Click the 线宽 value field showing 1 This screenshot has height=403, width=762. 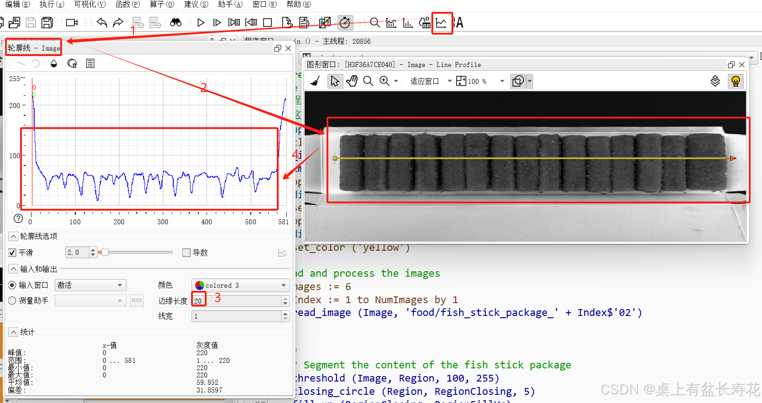click(x=237, y=316)
